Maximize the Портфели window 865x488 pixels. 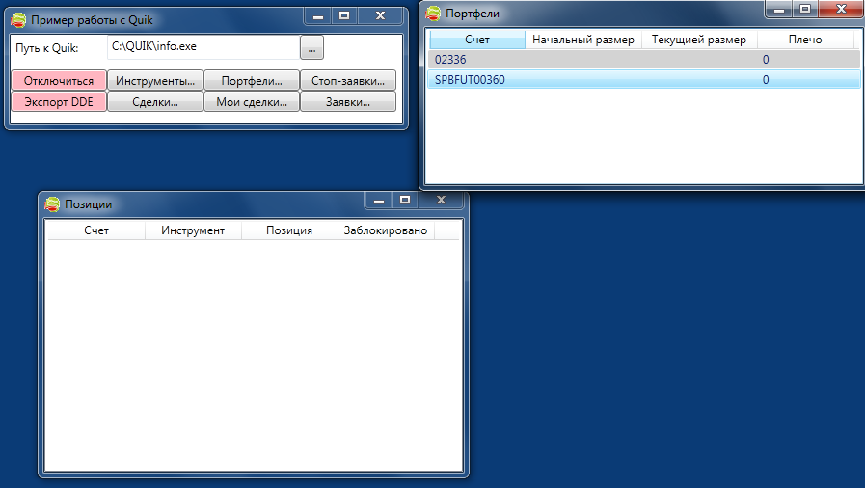[805, 9]
